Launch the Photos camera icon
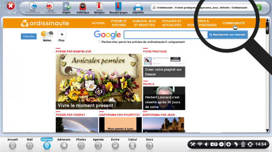Viewport: 272px width, 152px height. pyautogui.click(x=81, y=146)
